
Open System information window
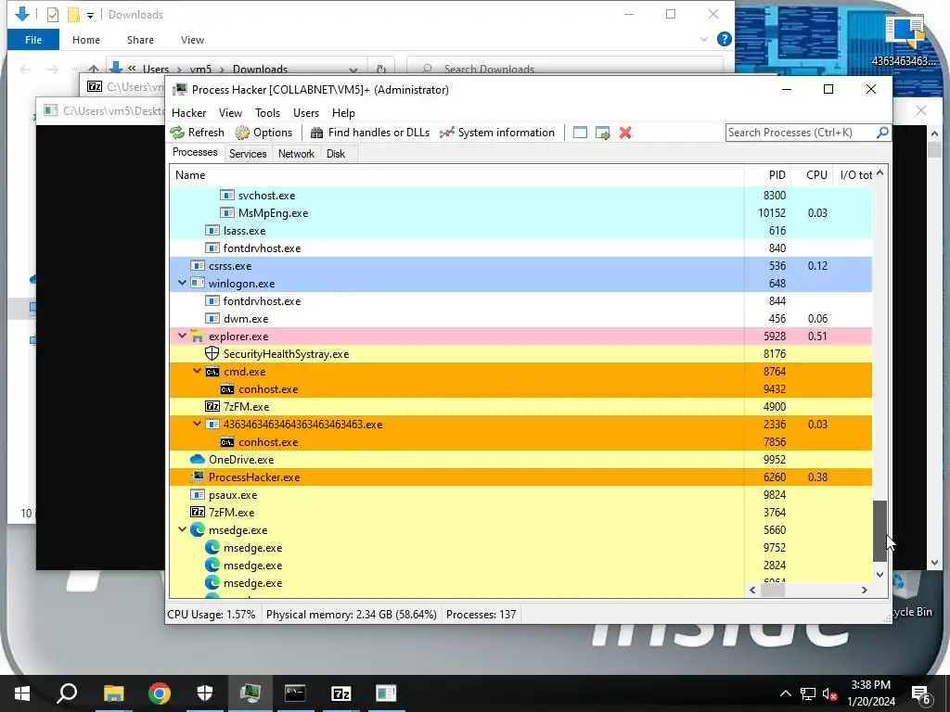497,133
